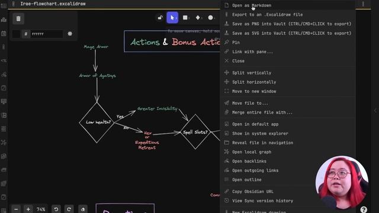Choose Split horizontally
The height and width of the screenshot is (213, 379).
click(x=288, y=82)
